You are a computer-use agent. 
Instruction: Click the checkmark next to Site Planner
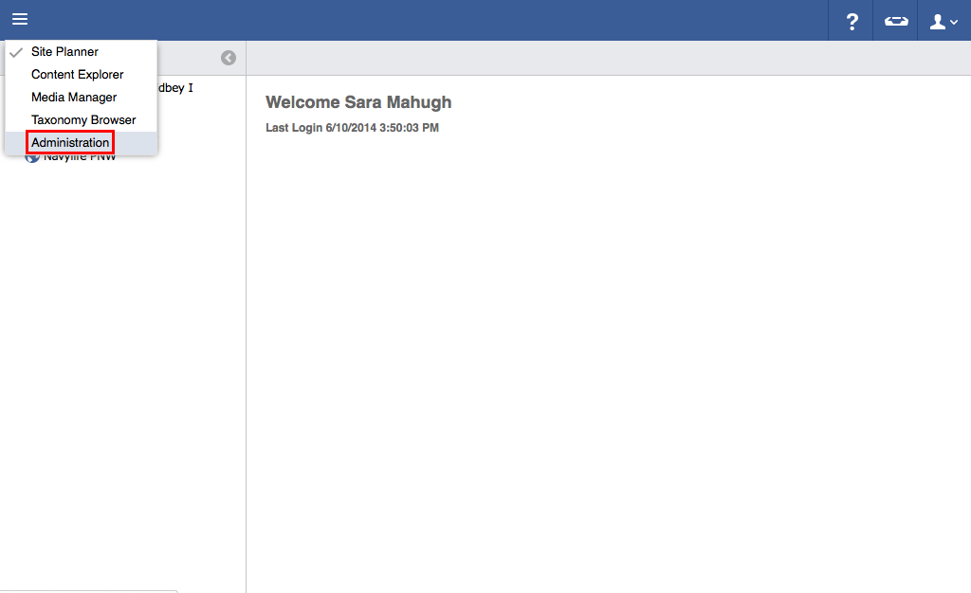pos(16,52)
